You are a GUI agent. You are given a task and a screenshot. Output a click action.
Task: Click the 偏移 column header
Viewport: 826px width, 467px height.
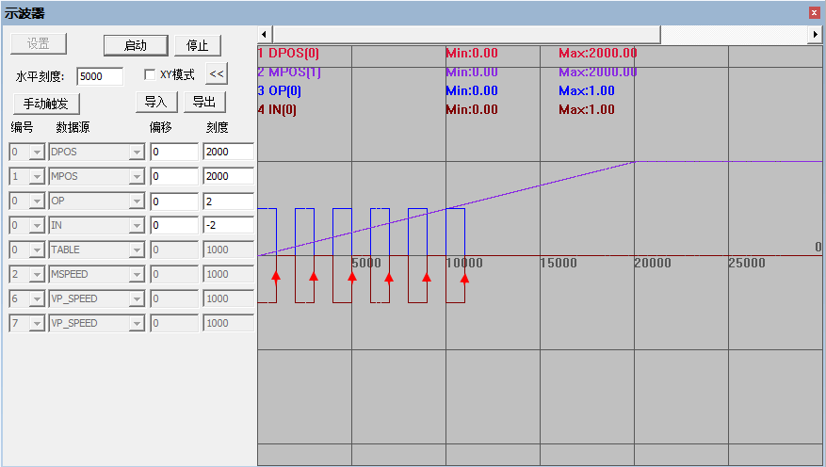tap(161, 127)
